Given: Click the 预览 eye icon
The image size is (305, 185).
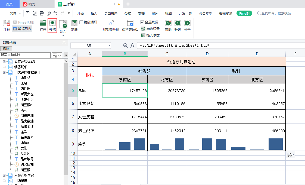Looking at the screenshot, I should coord(52,23).
